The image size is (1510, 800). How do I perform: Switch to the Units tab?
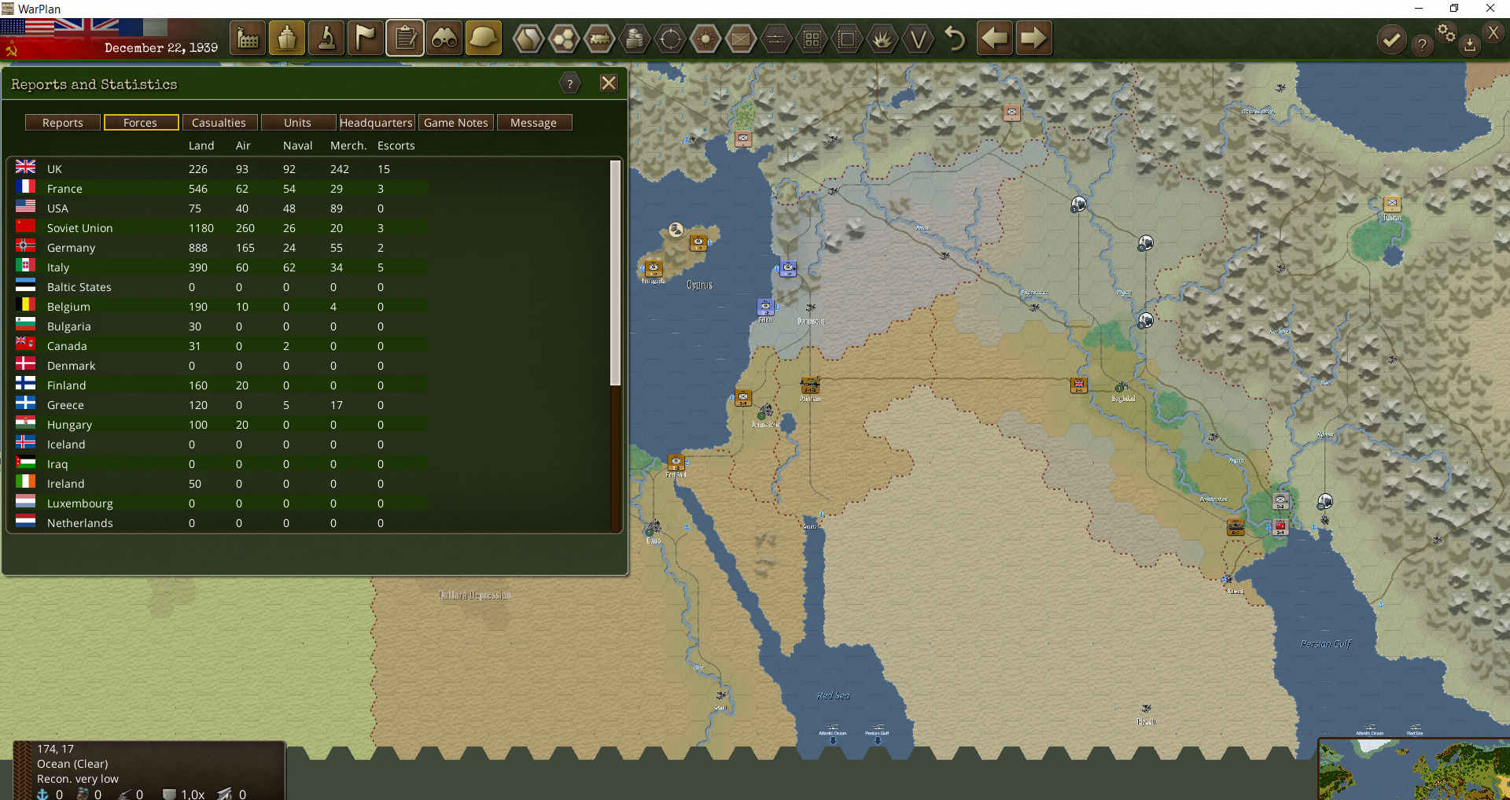[298, 123]
